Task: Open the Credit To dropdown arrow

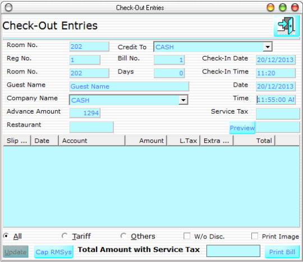Action: [x=268, y=46]
